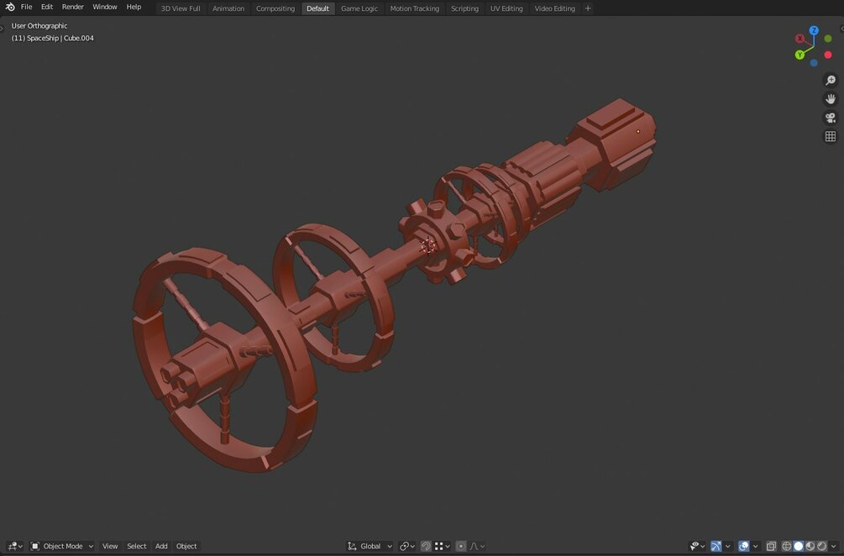This screenshot has width=844, height=556.
Task: Open the View menu in viewport header
Action: [x=110, y=546]
